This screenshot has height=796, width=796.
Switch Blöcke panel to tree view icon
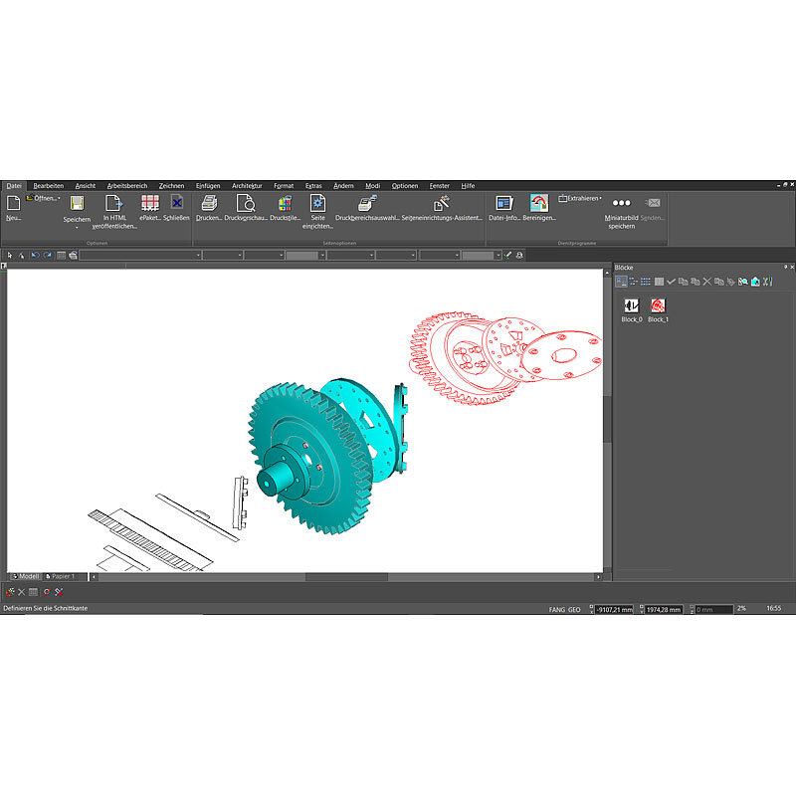(x=633, y=282)
